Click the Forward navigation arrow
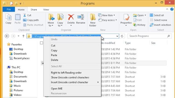Viewport: 175px width, 98px height. (13, 36)
